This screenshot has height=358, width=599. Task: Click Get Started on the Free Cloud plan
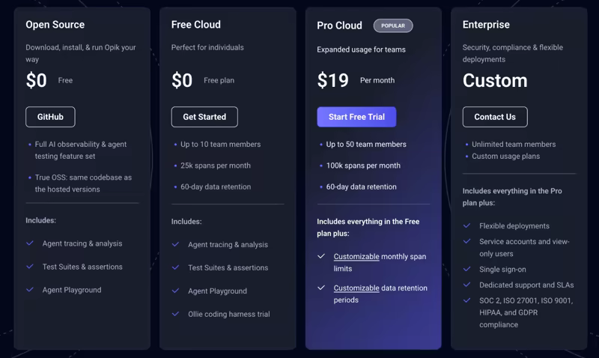point(204,117)
